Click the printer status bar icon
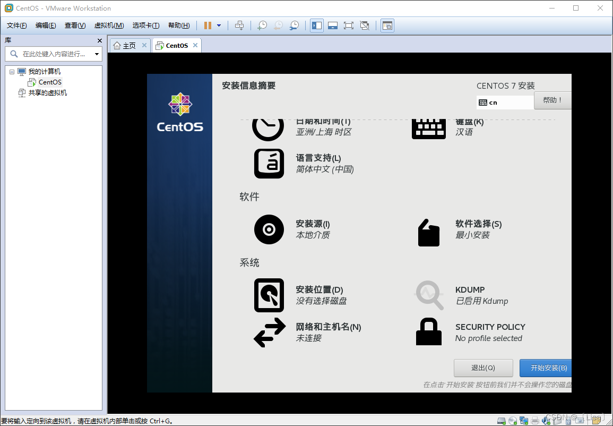 535,421
